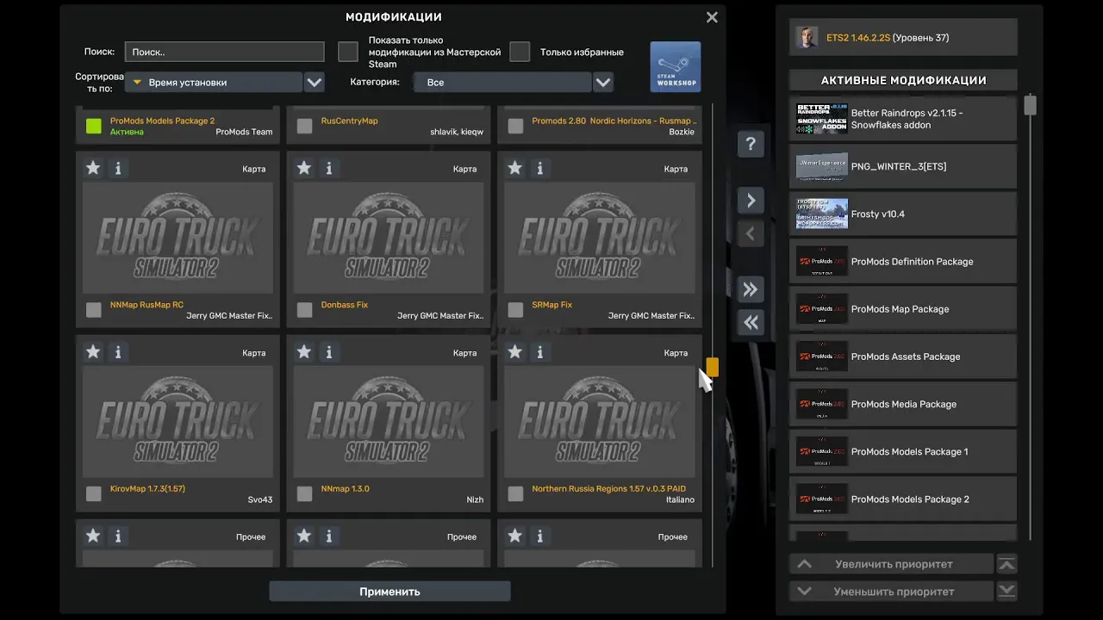
Task: Open the question mark help icon
Action: coord(751,144)
